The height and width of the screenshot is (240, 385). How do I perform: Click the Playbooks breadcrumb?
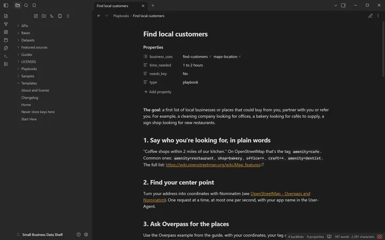pyautogui.click(x=121, y=16)
